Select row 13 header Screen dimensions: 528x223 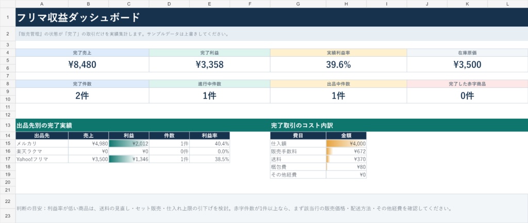coord(7,125)
